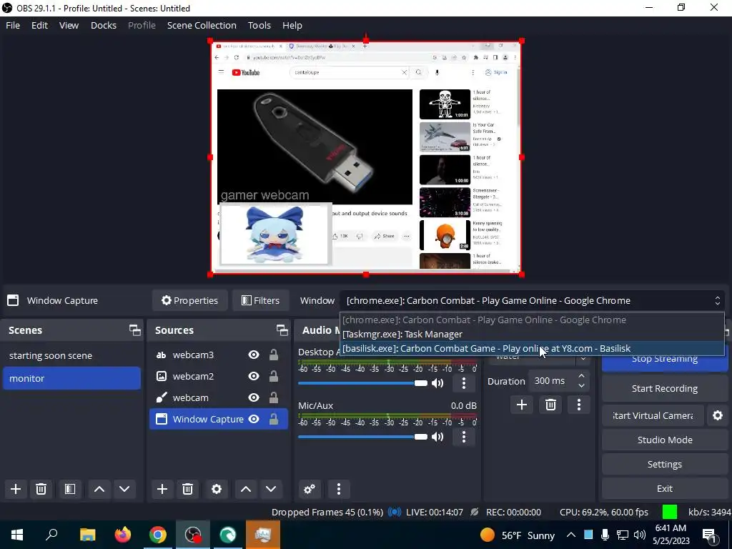Image resolution: width=732 pixels, height=549 pixels.
Task: Show hidden system tray icons chevron
Action: pyautogui.click(x=571, y=535)
